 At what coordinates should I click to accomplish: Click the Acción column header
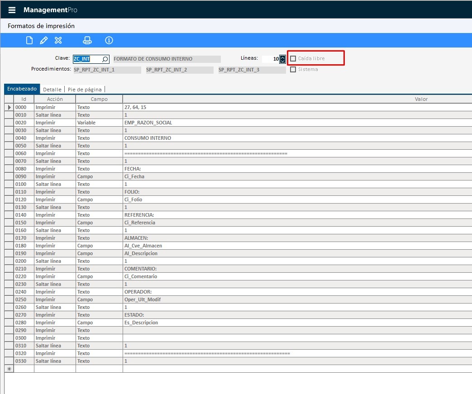click(x=55, y=99)
